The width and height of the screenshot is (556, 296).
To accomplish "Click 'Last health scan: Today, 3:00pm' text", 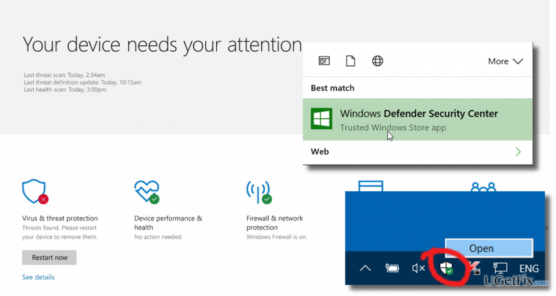I will 65,90.
